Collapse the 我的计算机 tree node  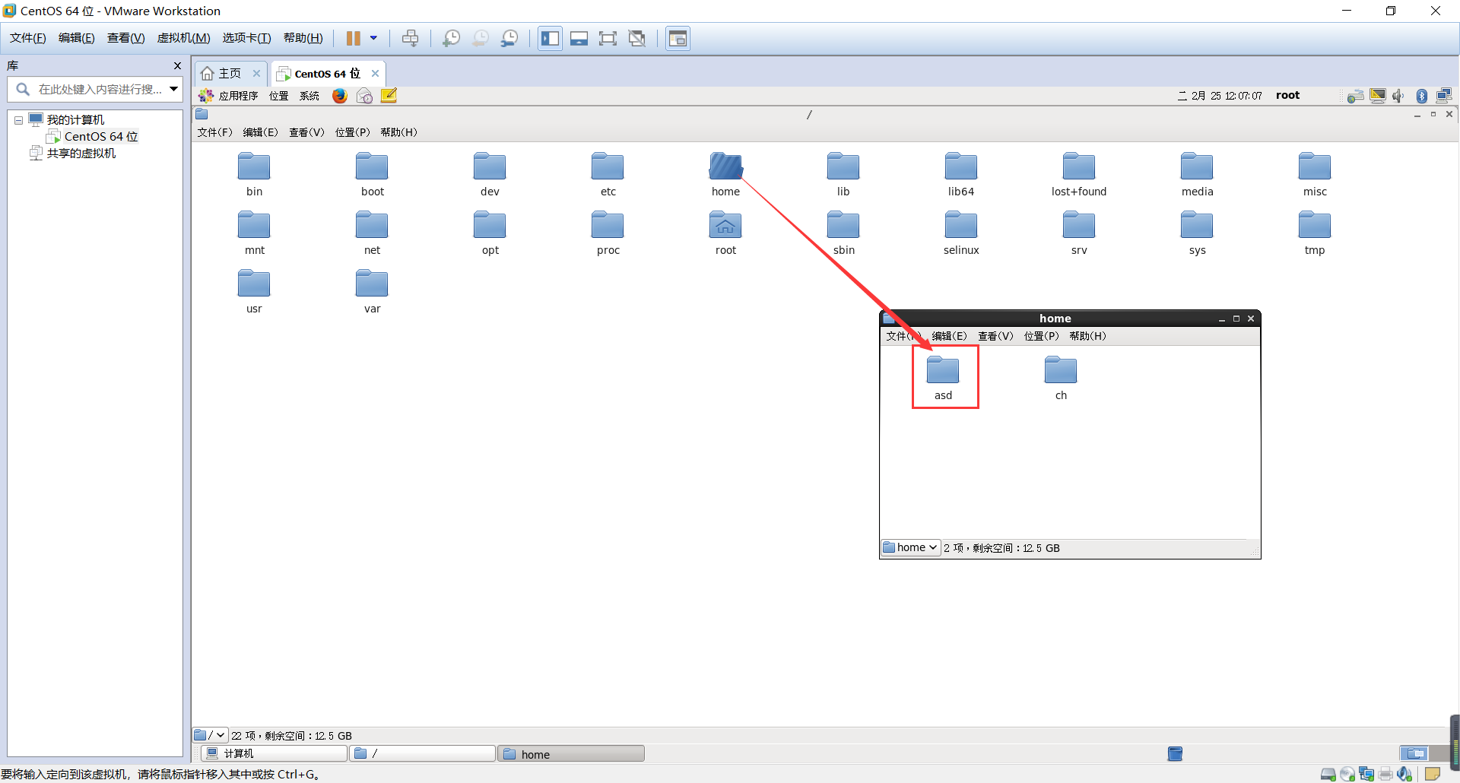[x=18, y=120]
